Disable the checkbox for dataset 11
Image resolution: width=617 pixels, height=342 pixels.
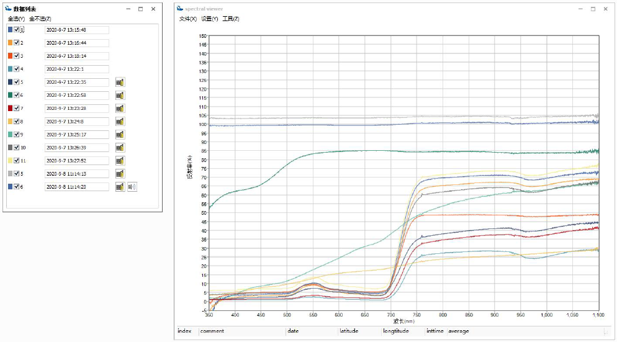pos(17,161)
